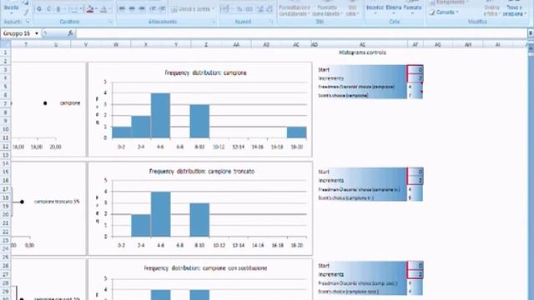Screen dimensions: 534x300
Task: Select row header 12
Action: point(5,147)
